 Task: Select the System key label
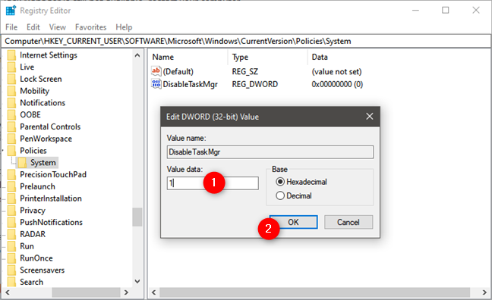click(x=43, y=163)
